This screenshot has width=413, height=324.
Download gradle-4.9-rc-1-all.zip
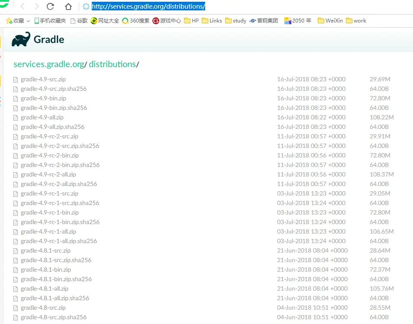(48, 231)
